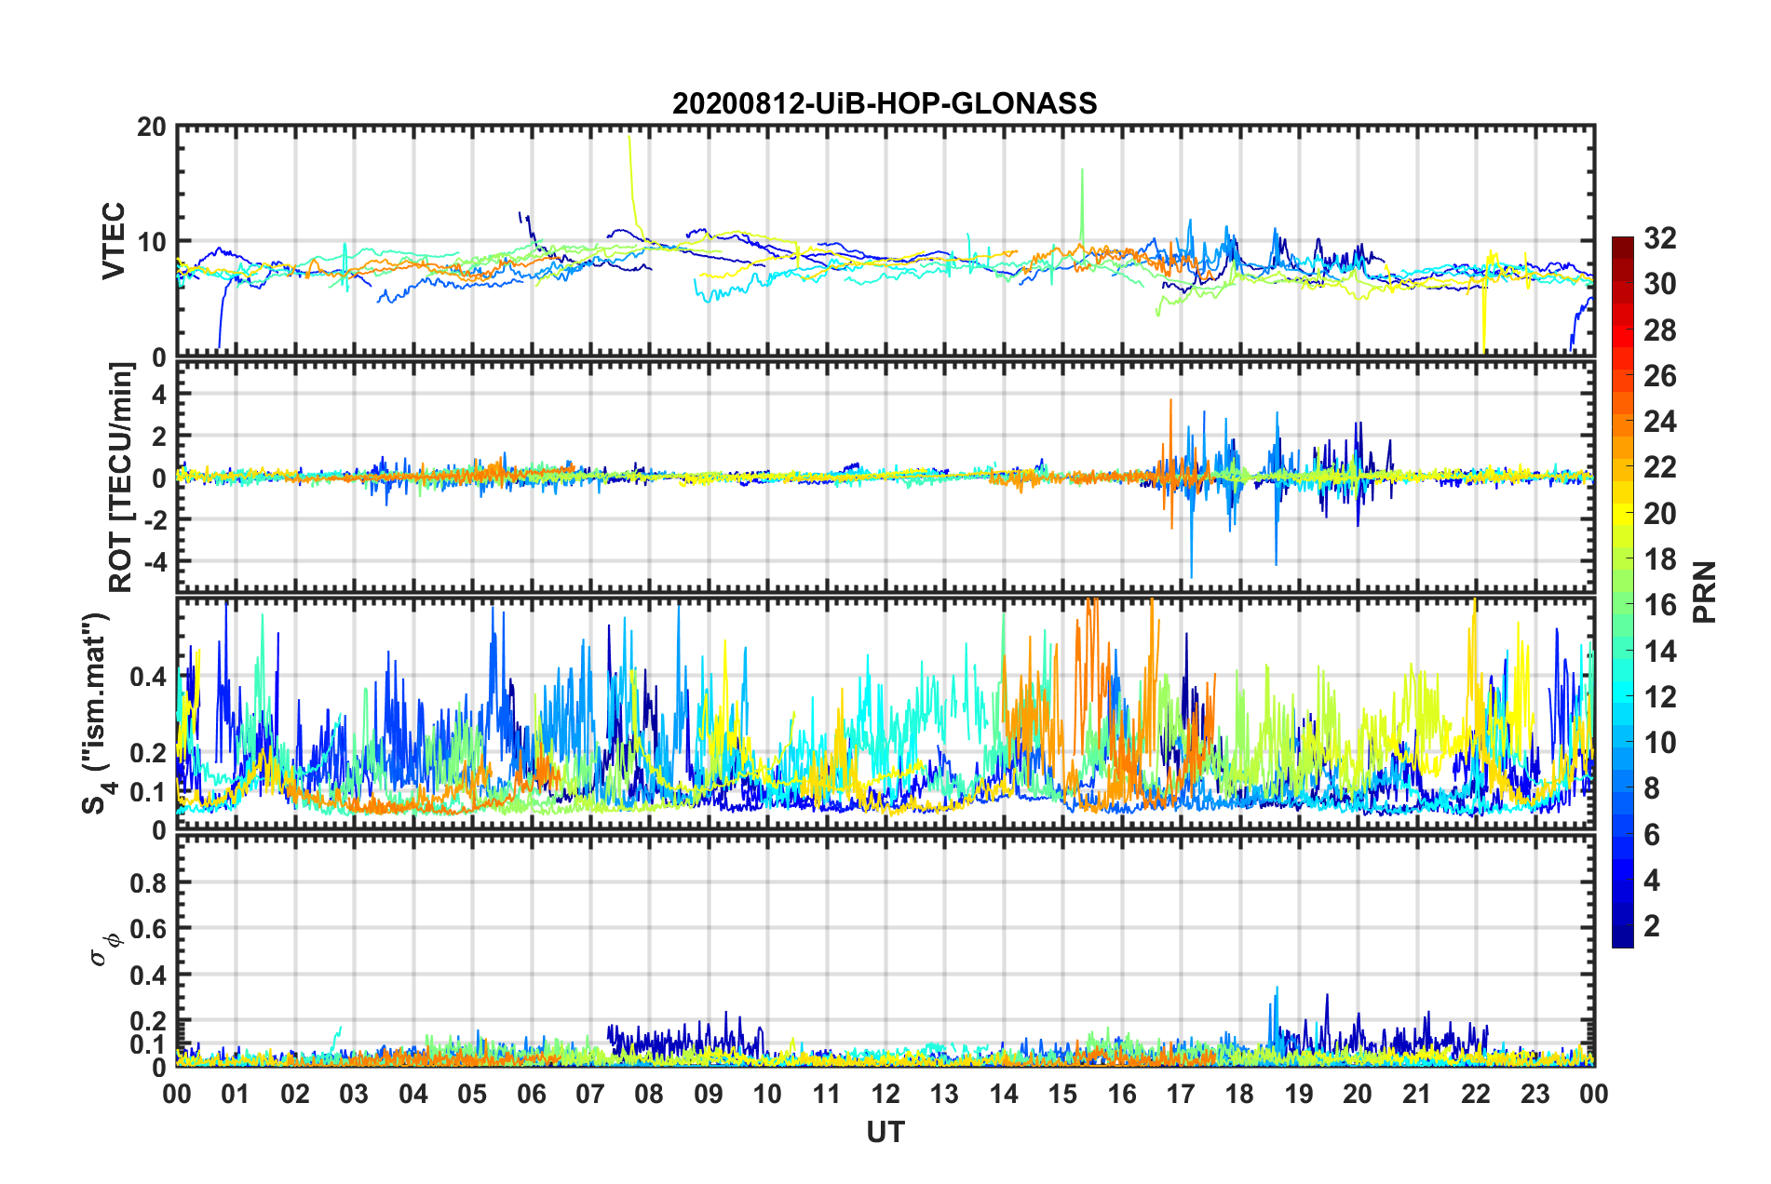The height and width of the screenshot is (1184, 1771).
Task: Select the VTEC y-axis label
Action: pos(114,240)
